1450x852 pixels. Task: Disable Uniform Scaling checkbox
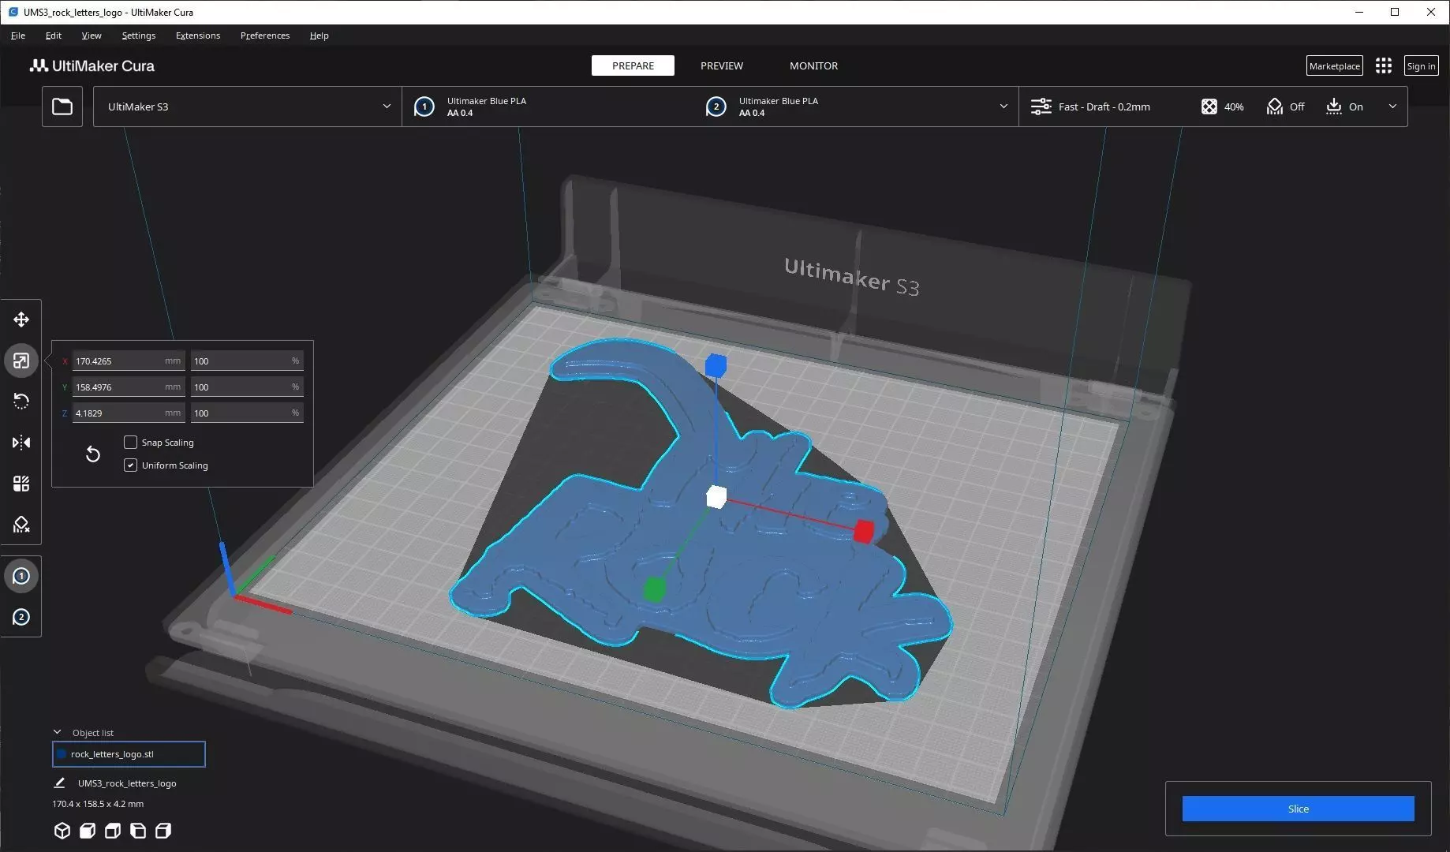coord(131,465)
